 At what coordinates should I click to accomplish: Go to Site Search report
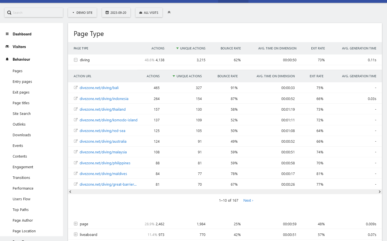(22, 114)
